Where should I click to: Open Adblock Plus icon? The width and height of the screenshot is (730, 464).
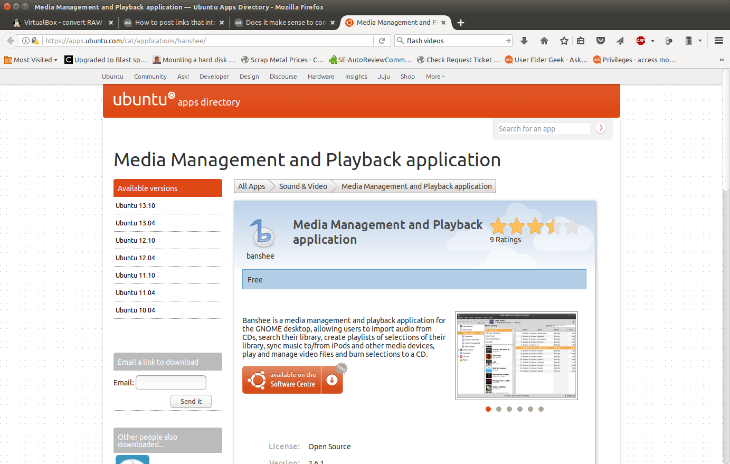(x=641, y=41)
